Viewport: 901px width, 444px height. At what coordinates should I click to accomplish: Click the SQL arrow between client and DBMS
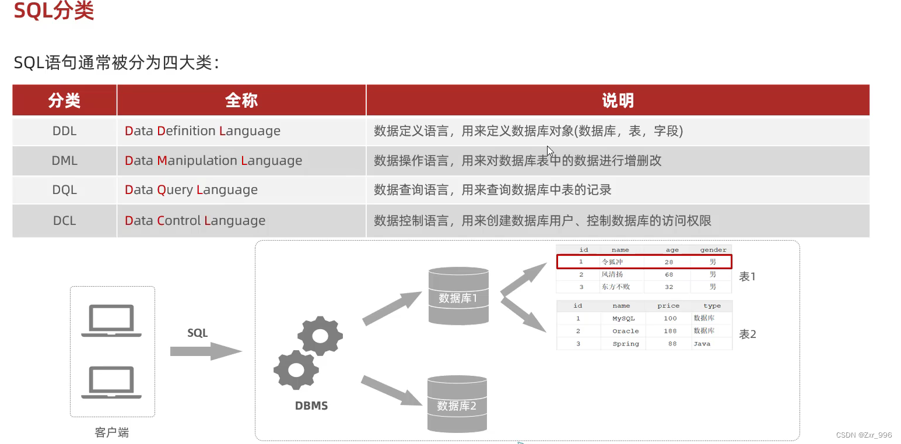tap(204, 351)
